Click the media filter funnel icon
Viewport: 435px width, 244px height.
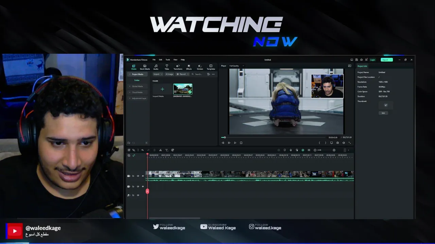pos(208,74)
